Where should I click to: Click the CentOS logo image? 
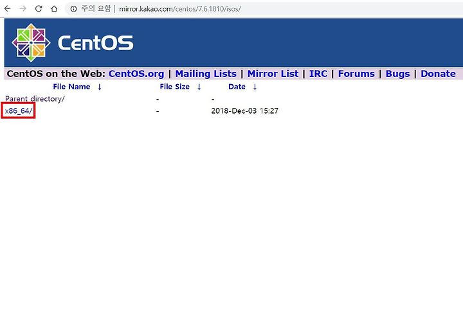[x=31, y=42]
